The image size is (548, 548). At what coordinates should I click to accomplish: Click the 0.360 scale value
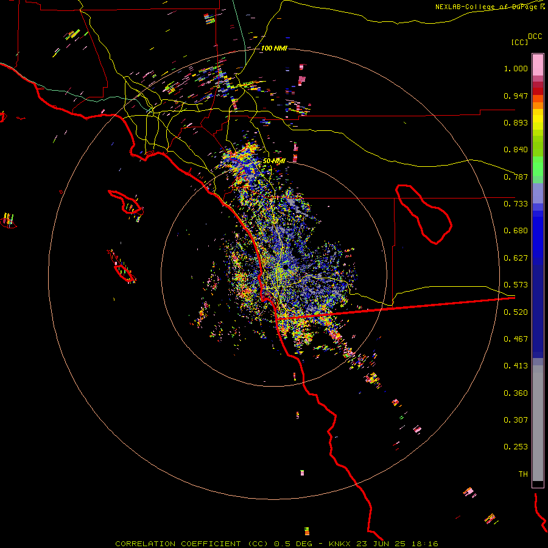[516, 393]
